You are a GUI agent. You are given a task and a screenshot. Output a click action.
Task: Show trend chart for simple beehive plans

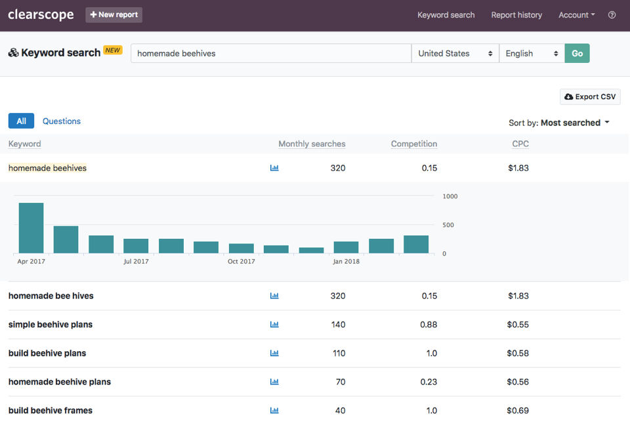(x=274, y=325)
